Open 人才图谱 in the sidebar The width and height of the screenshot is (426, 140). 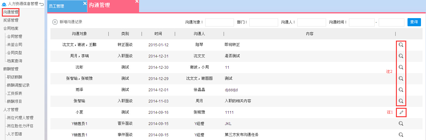pyautogui.click(x=14, y=134)
